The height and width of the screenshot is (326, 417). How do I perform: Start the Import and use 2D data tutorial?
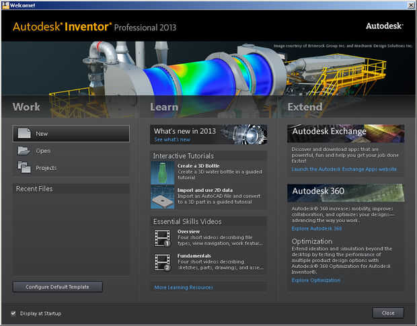click(205, 190)
